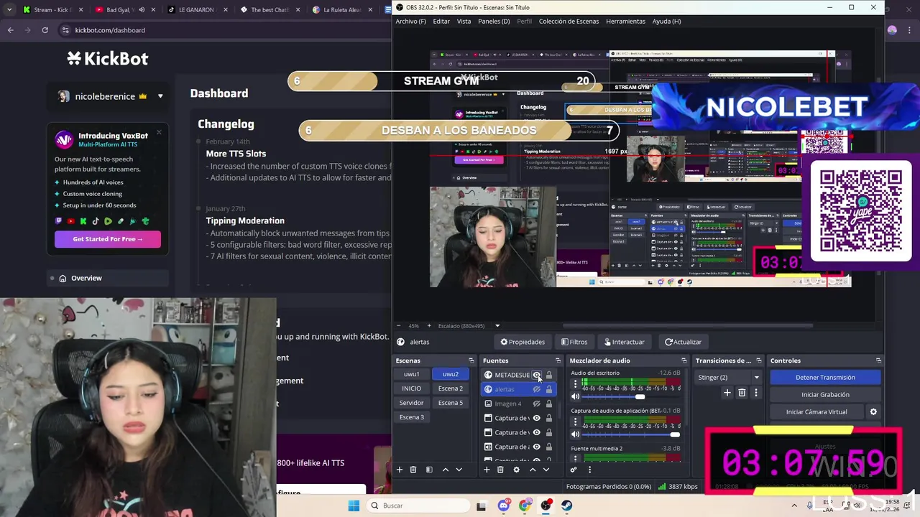920x517 pixels.
Task: Click Iniciar Grabación button
Action: point(825,394)
